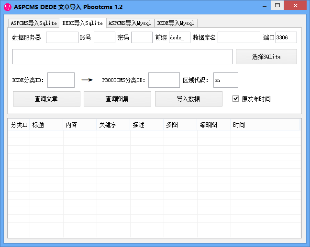The width and height of the screenshot is (310, 247).
Task: Select the DEDE导入Sqlite tab
Action: click(x=83, y=23)
